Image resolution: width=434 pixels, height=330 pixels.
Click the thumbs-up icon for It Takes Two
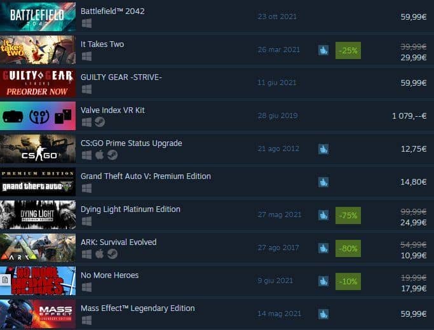point(323,50)
